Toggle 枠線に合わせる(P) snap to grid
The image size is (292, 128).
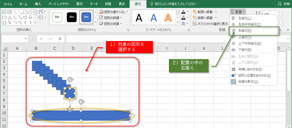(254, 69)
